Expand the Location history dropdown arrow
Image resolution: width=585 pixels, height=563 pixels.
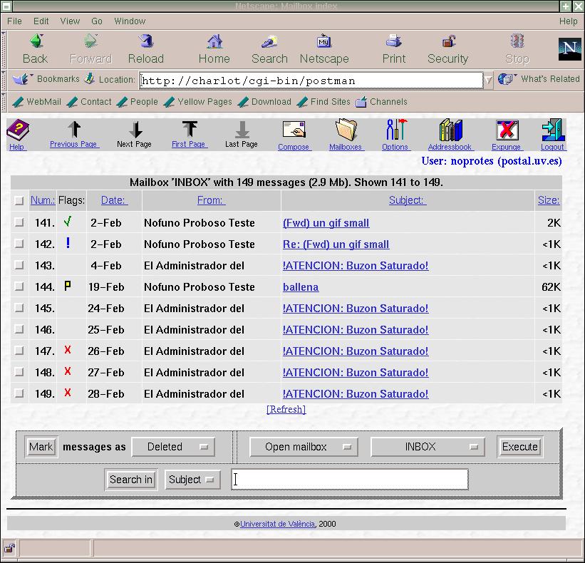click(488, 80)
